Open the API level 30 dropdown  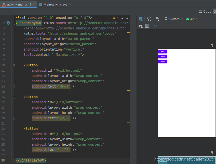pos(191,19)
